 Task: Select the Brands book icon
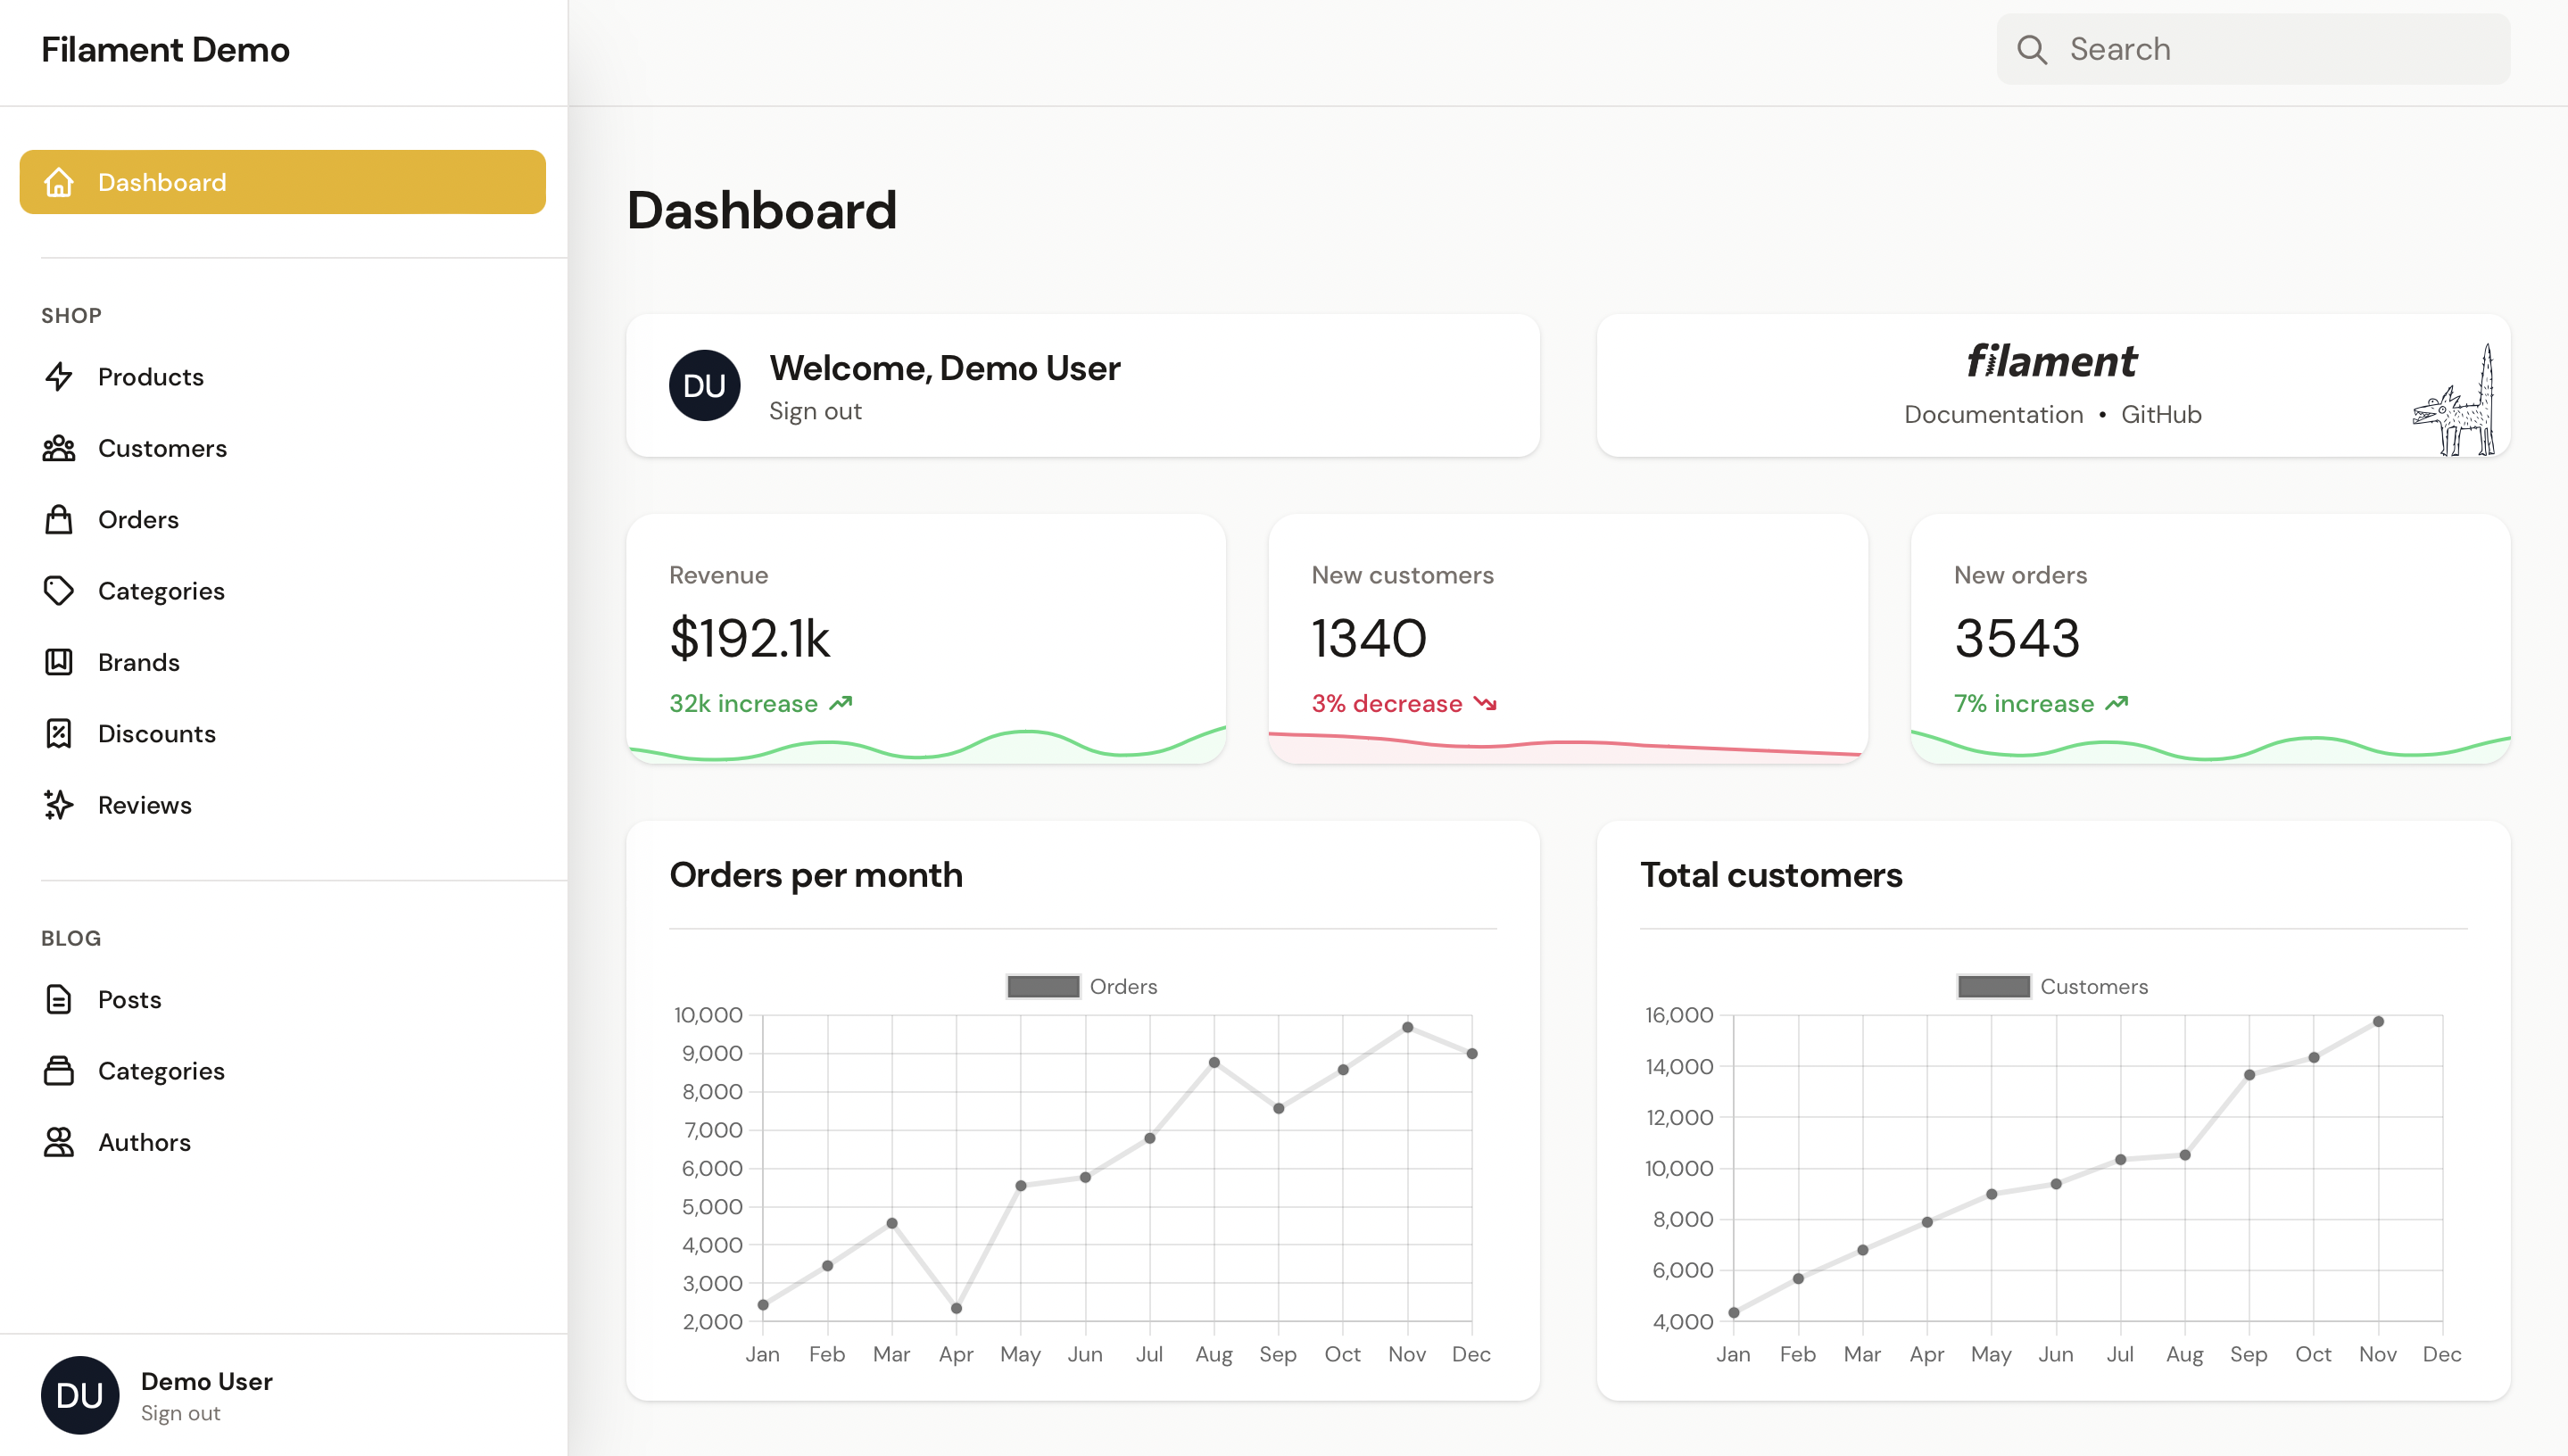pyautogui.click(x=58, y=661)
